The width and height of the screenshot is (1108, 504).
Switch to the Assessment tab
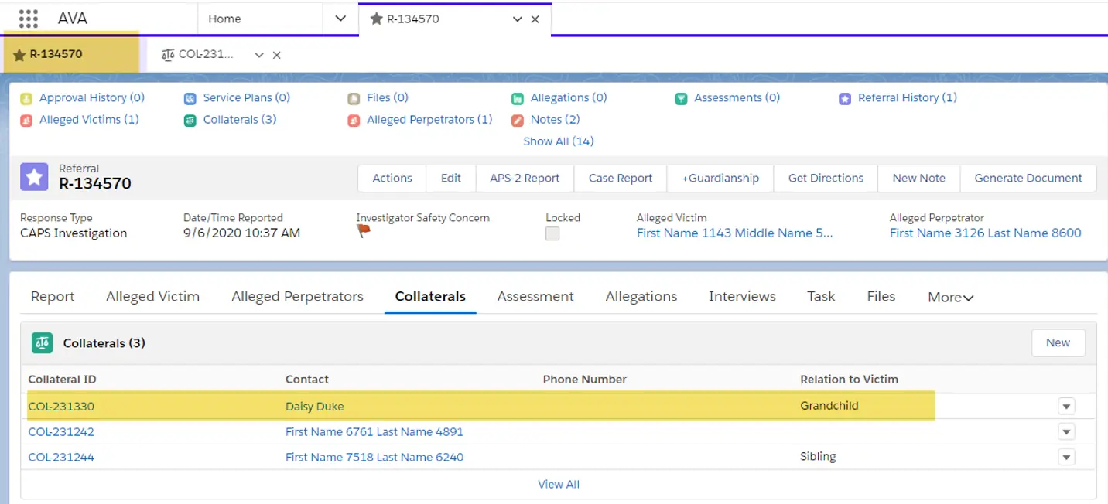pos(535,296)
